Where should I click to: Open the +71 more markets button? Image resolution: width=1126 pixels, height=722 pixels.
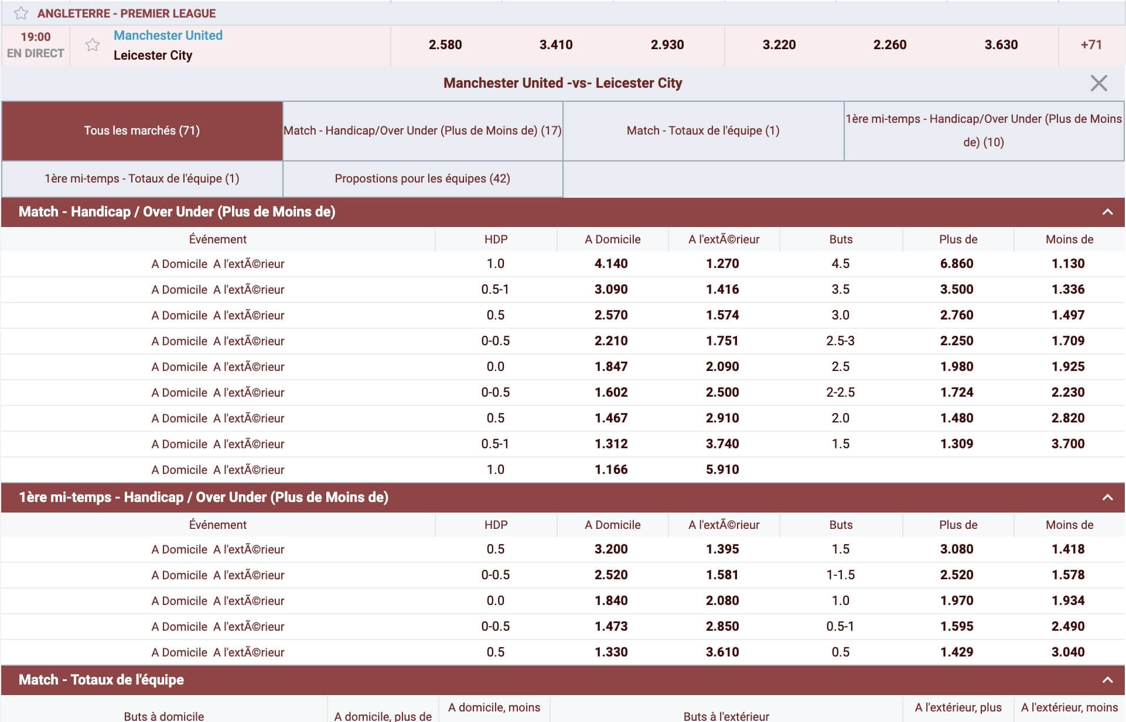coord(1091,44)
